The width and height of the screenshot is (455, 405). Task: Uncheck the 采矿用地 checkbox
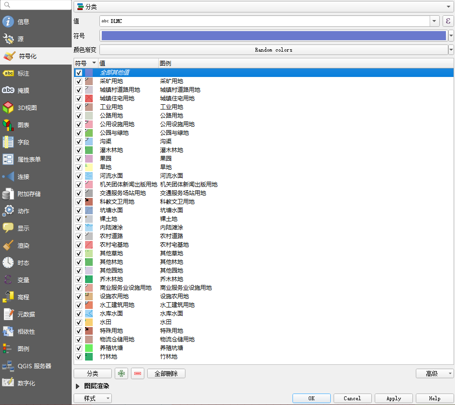click(x=79, y=81)
